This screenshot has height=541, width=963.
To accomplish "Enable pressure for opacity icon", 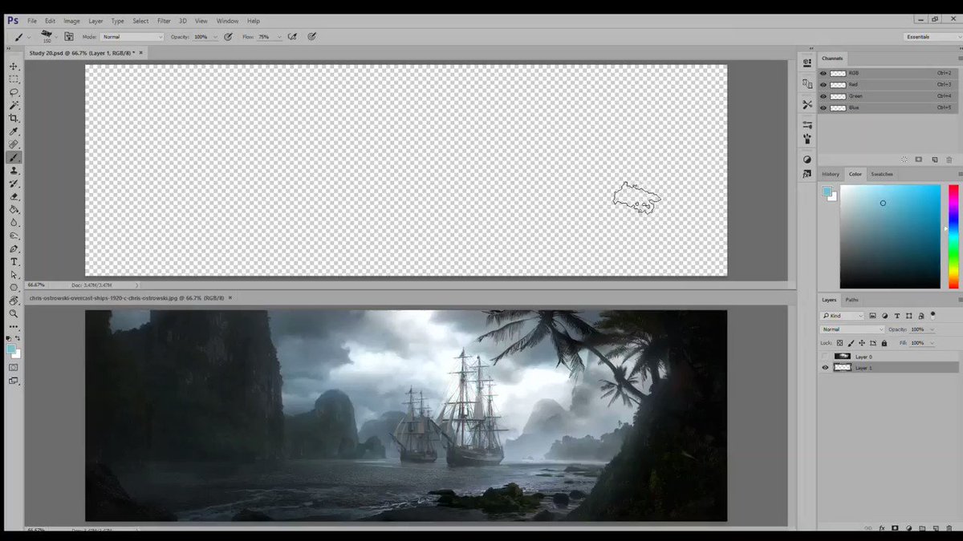I will pos(229,36).
